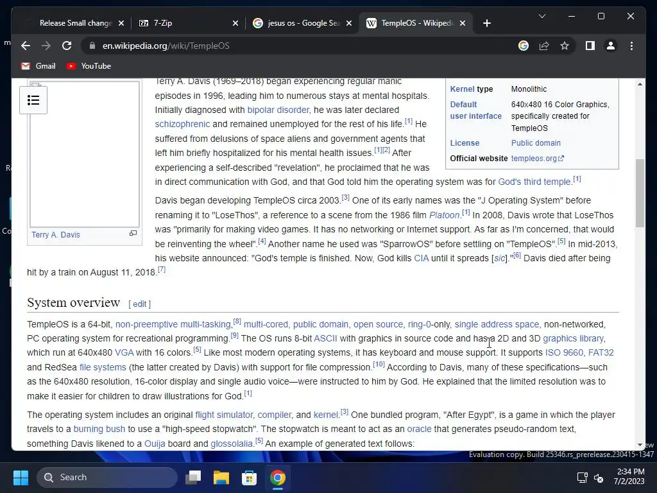The width and height of the screenshot is (657, 493).
Task: Open Terry A. Davis caption link
Action: [56, 235]
